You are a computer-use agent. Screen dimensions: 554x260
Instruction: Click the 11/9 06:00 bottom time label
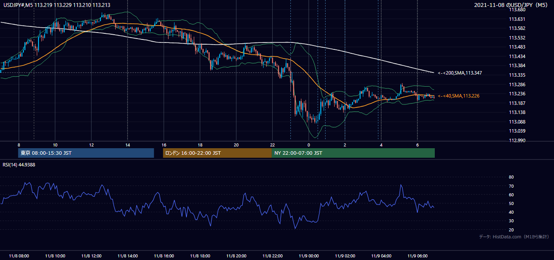417,256
